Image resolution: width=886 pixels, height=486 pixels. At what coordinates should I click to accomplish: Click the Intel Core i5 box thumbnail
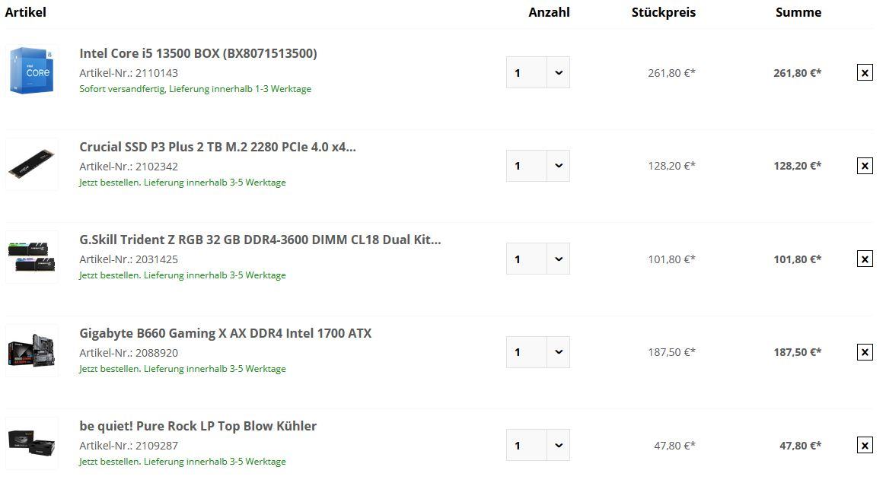tap(32, 71)
